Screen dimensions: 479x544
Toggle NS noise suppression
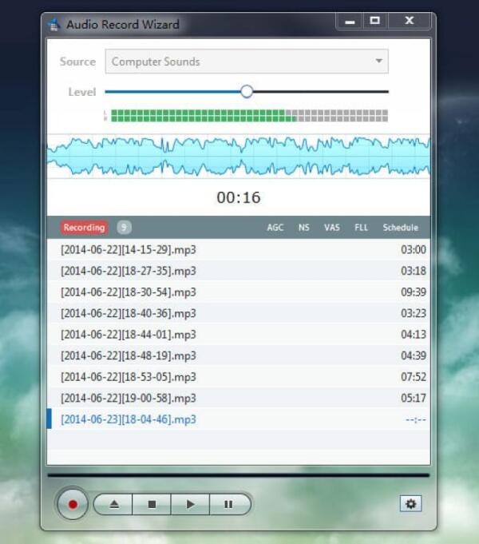click(x=304, y=228)
